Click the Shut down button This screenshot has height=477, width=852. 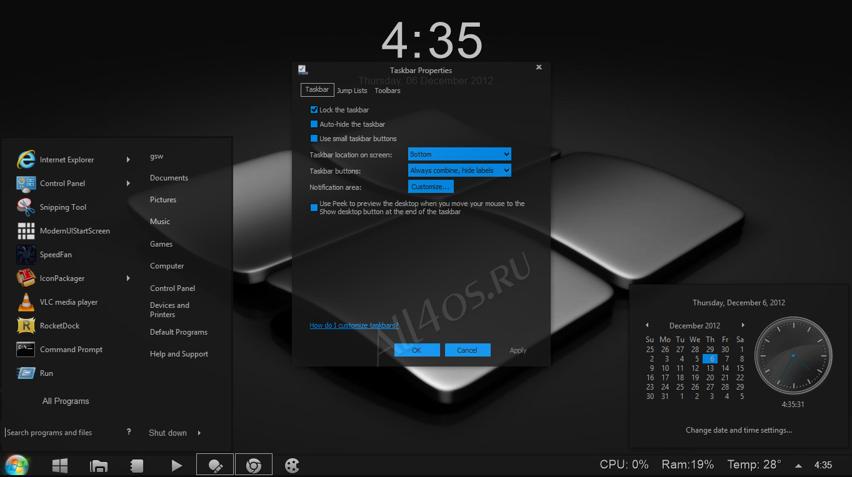coord(168,433)
